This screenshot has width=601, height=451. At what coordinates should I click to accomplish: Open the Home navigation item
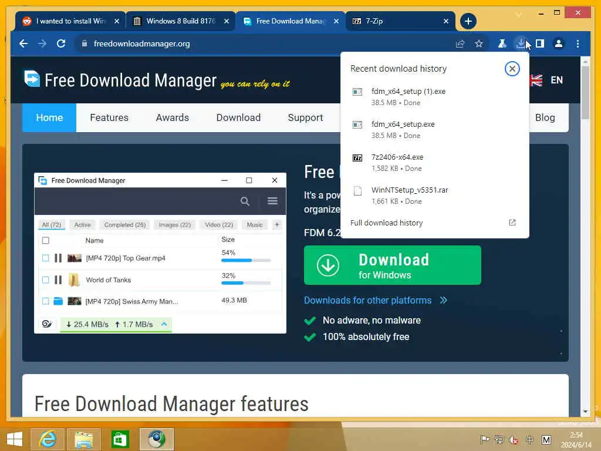click(49, 117)
